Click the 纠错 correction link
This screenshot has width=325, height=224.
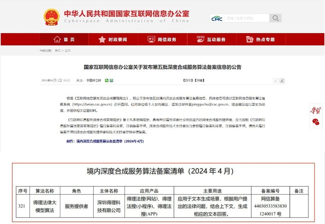(199, 80)
